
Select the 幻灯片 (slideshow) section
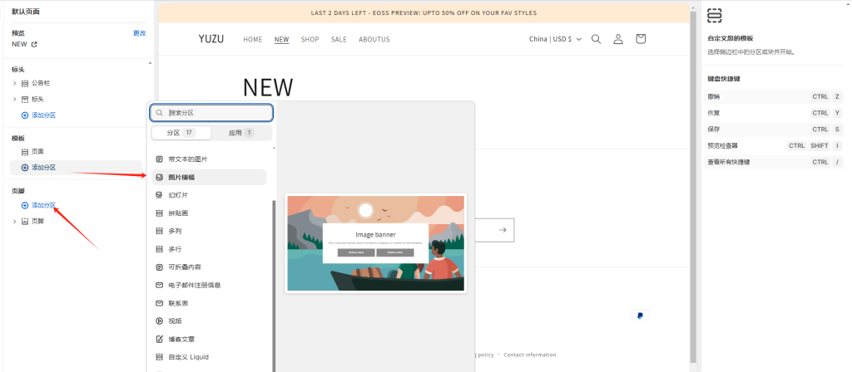tap(178, 195)
